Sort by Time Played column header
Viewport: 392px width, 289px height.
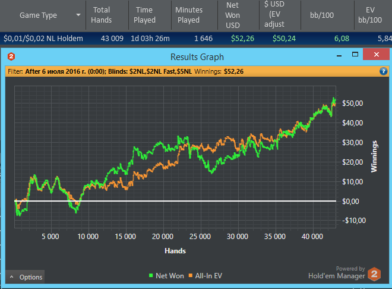144,15
